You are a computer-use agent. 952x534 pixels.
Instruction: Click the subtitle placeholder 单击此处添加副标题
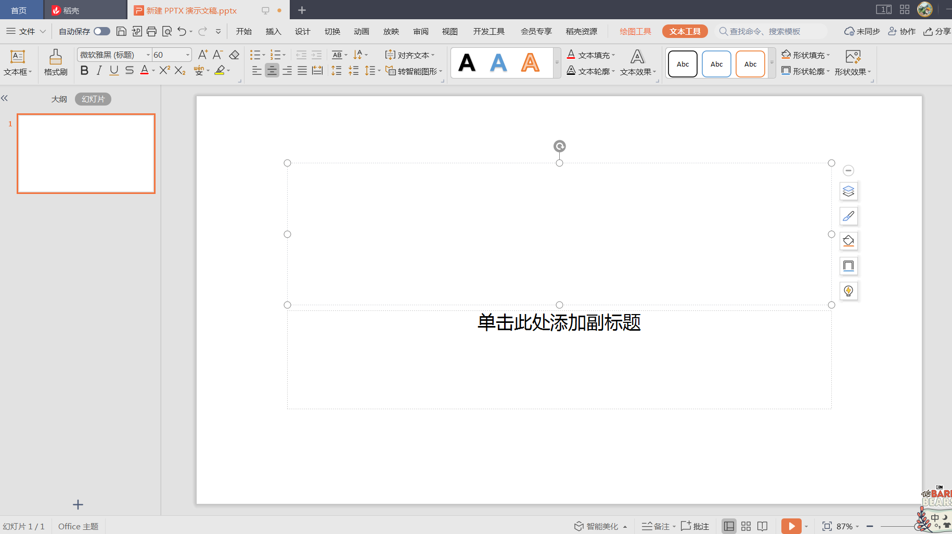(x=559, y=322)
